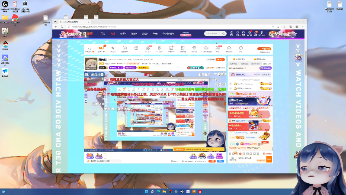Close the current browser tab
The height and width of the screenshot is (195, 346).
(89, 22)
